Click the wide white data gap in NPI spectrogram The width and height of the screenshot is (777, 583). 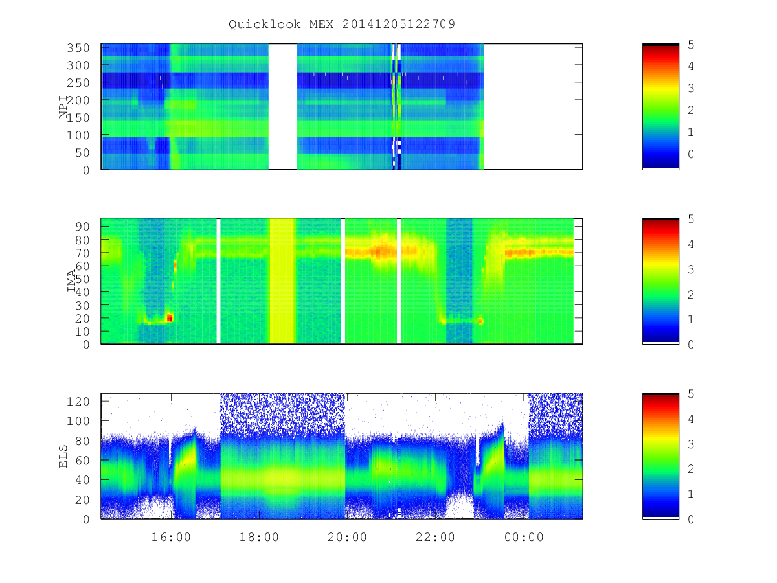tap(282, 106)
